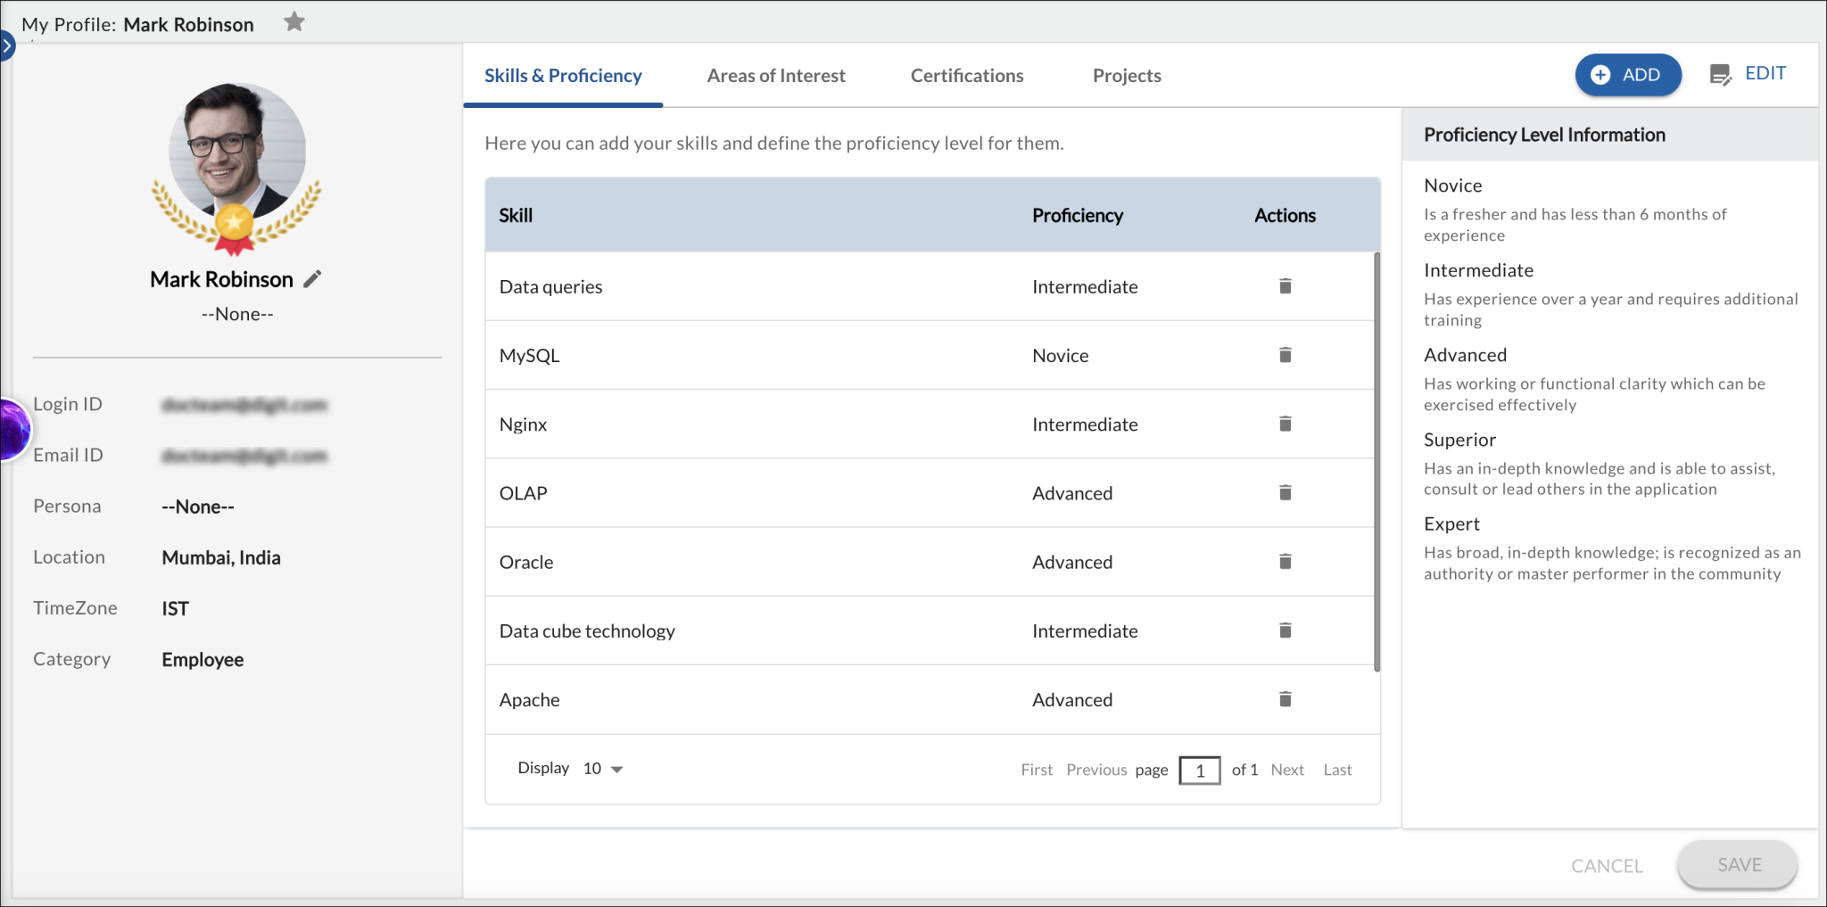Click the Skill column header

pos(516,215)
